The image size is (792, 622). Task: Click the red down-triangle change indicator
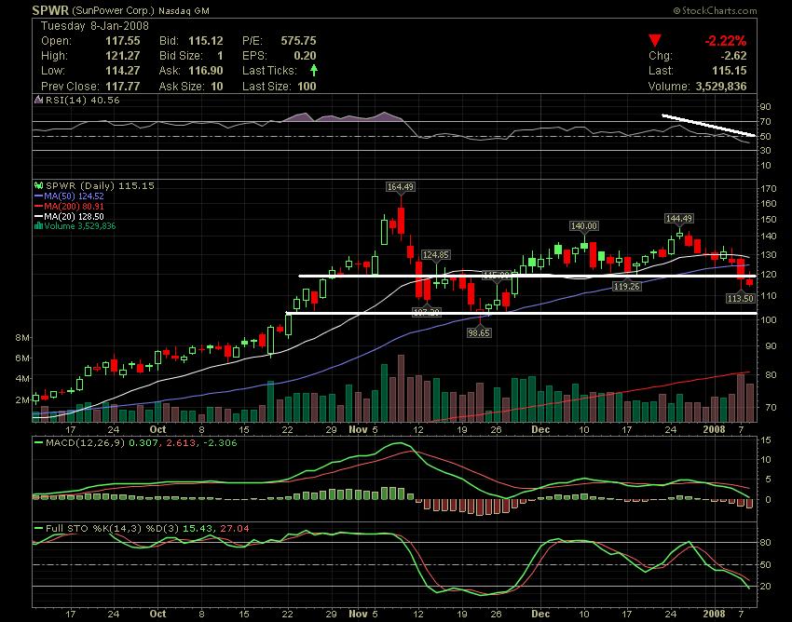pyautogui.click(x=655, y=41)
